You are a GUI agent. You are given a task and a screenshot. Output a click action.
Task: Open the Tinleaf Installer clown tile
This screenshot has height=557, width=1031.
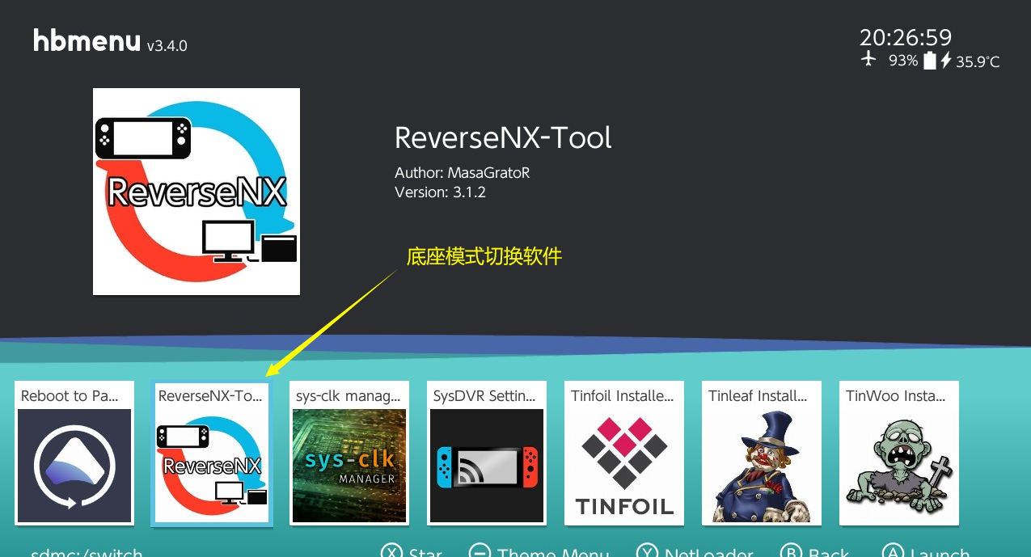(x=762, y=453)
